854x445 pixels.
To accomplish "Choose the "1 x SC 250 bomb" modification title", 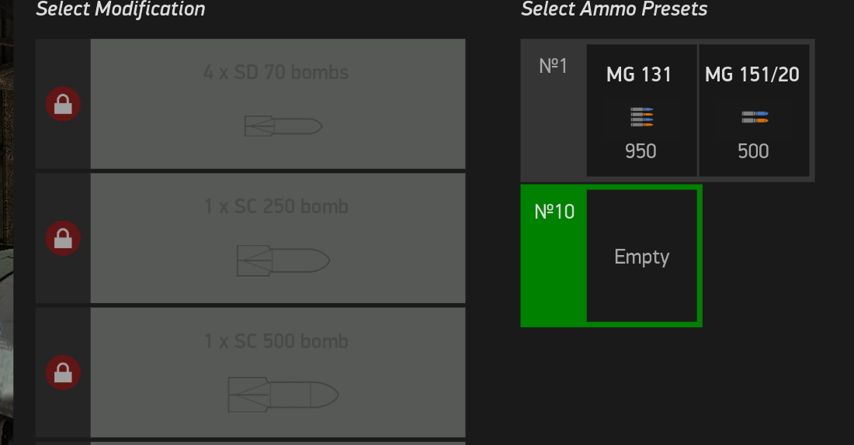I will tap(276, 207).
